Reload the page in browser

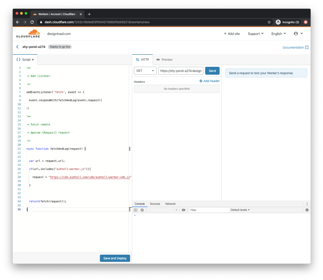[32, 22]
